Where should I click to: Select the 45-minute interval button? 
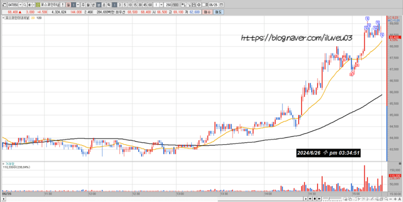coord(145,5)
